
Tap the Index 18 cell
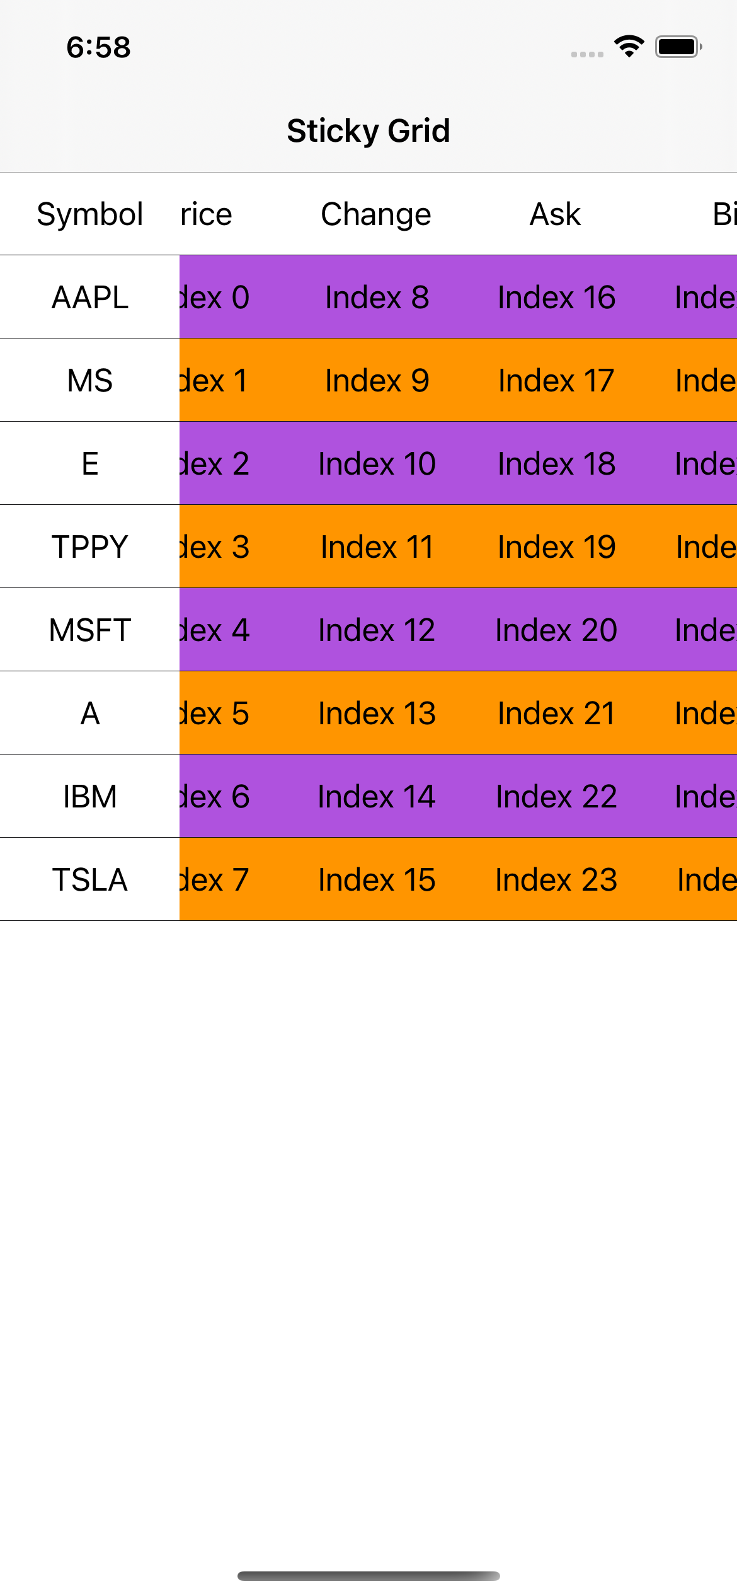556,464
